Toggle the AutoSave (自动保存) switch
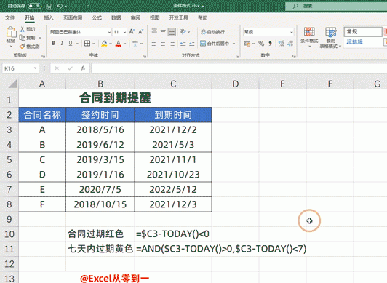This screenshot has width=387, height=283. (x=34, y=6)
